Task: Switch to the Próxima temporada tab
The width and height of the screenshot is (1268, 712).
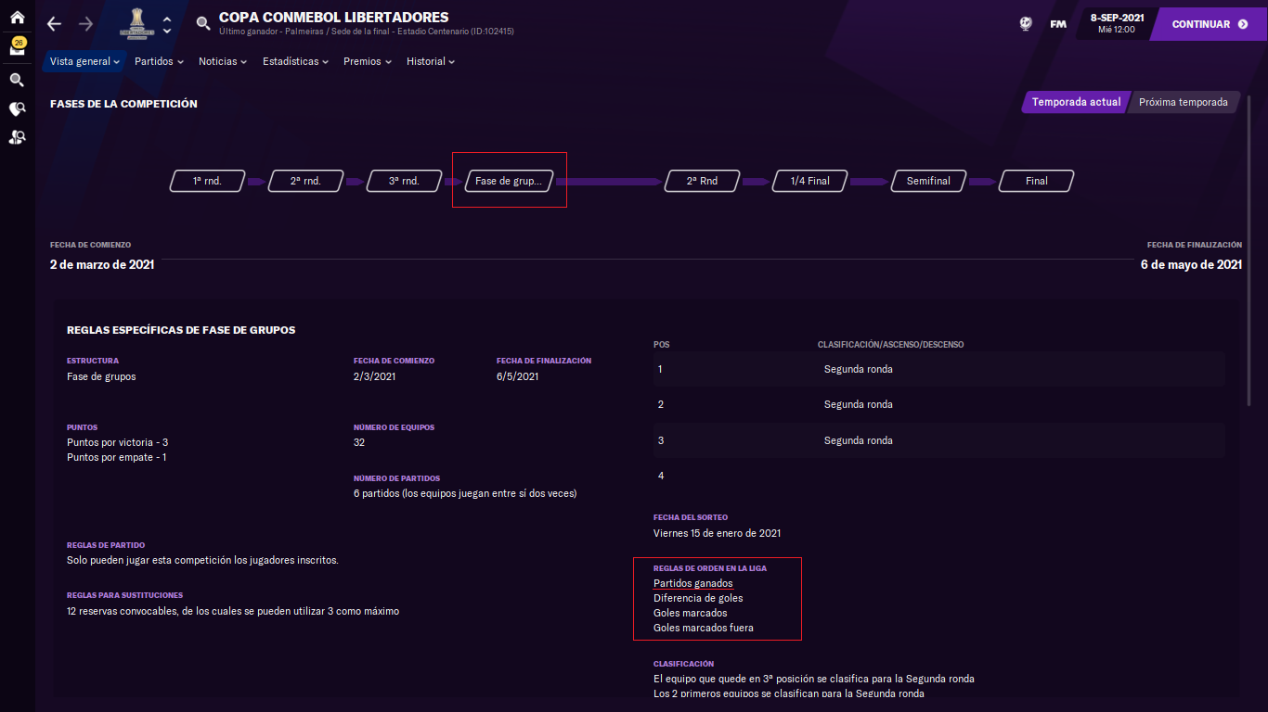Action: (1183, 102)
